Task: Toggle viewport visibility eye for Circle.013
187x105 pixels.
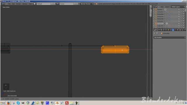Action: (179, 12)
